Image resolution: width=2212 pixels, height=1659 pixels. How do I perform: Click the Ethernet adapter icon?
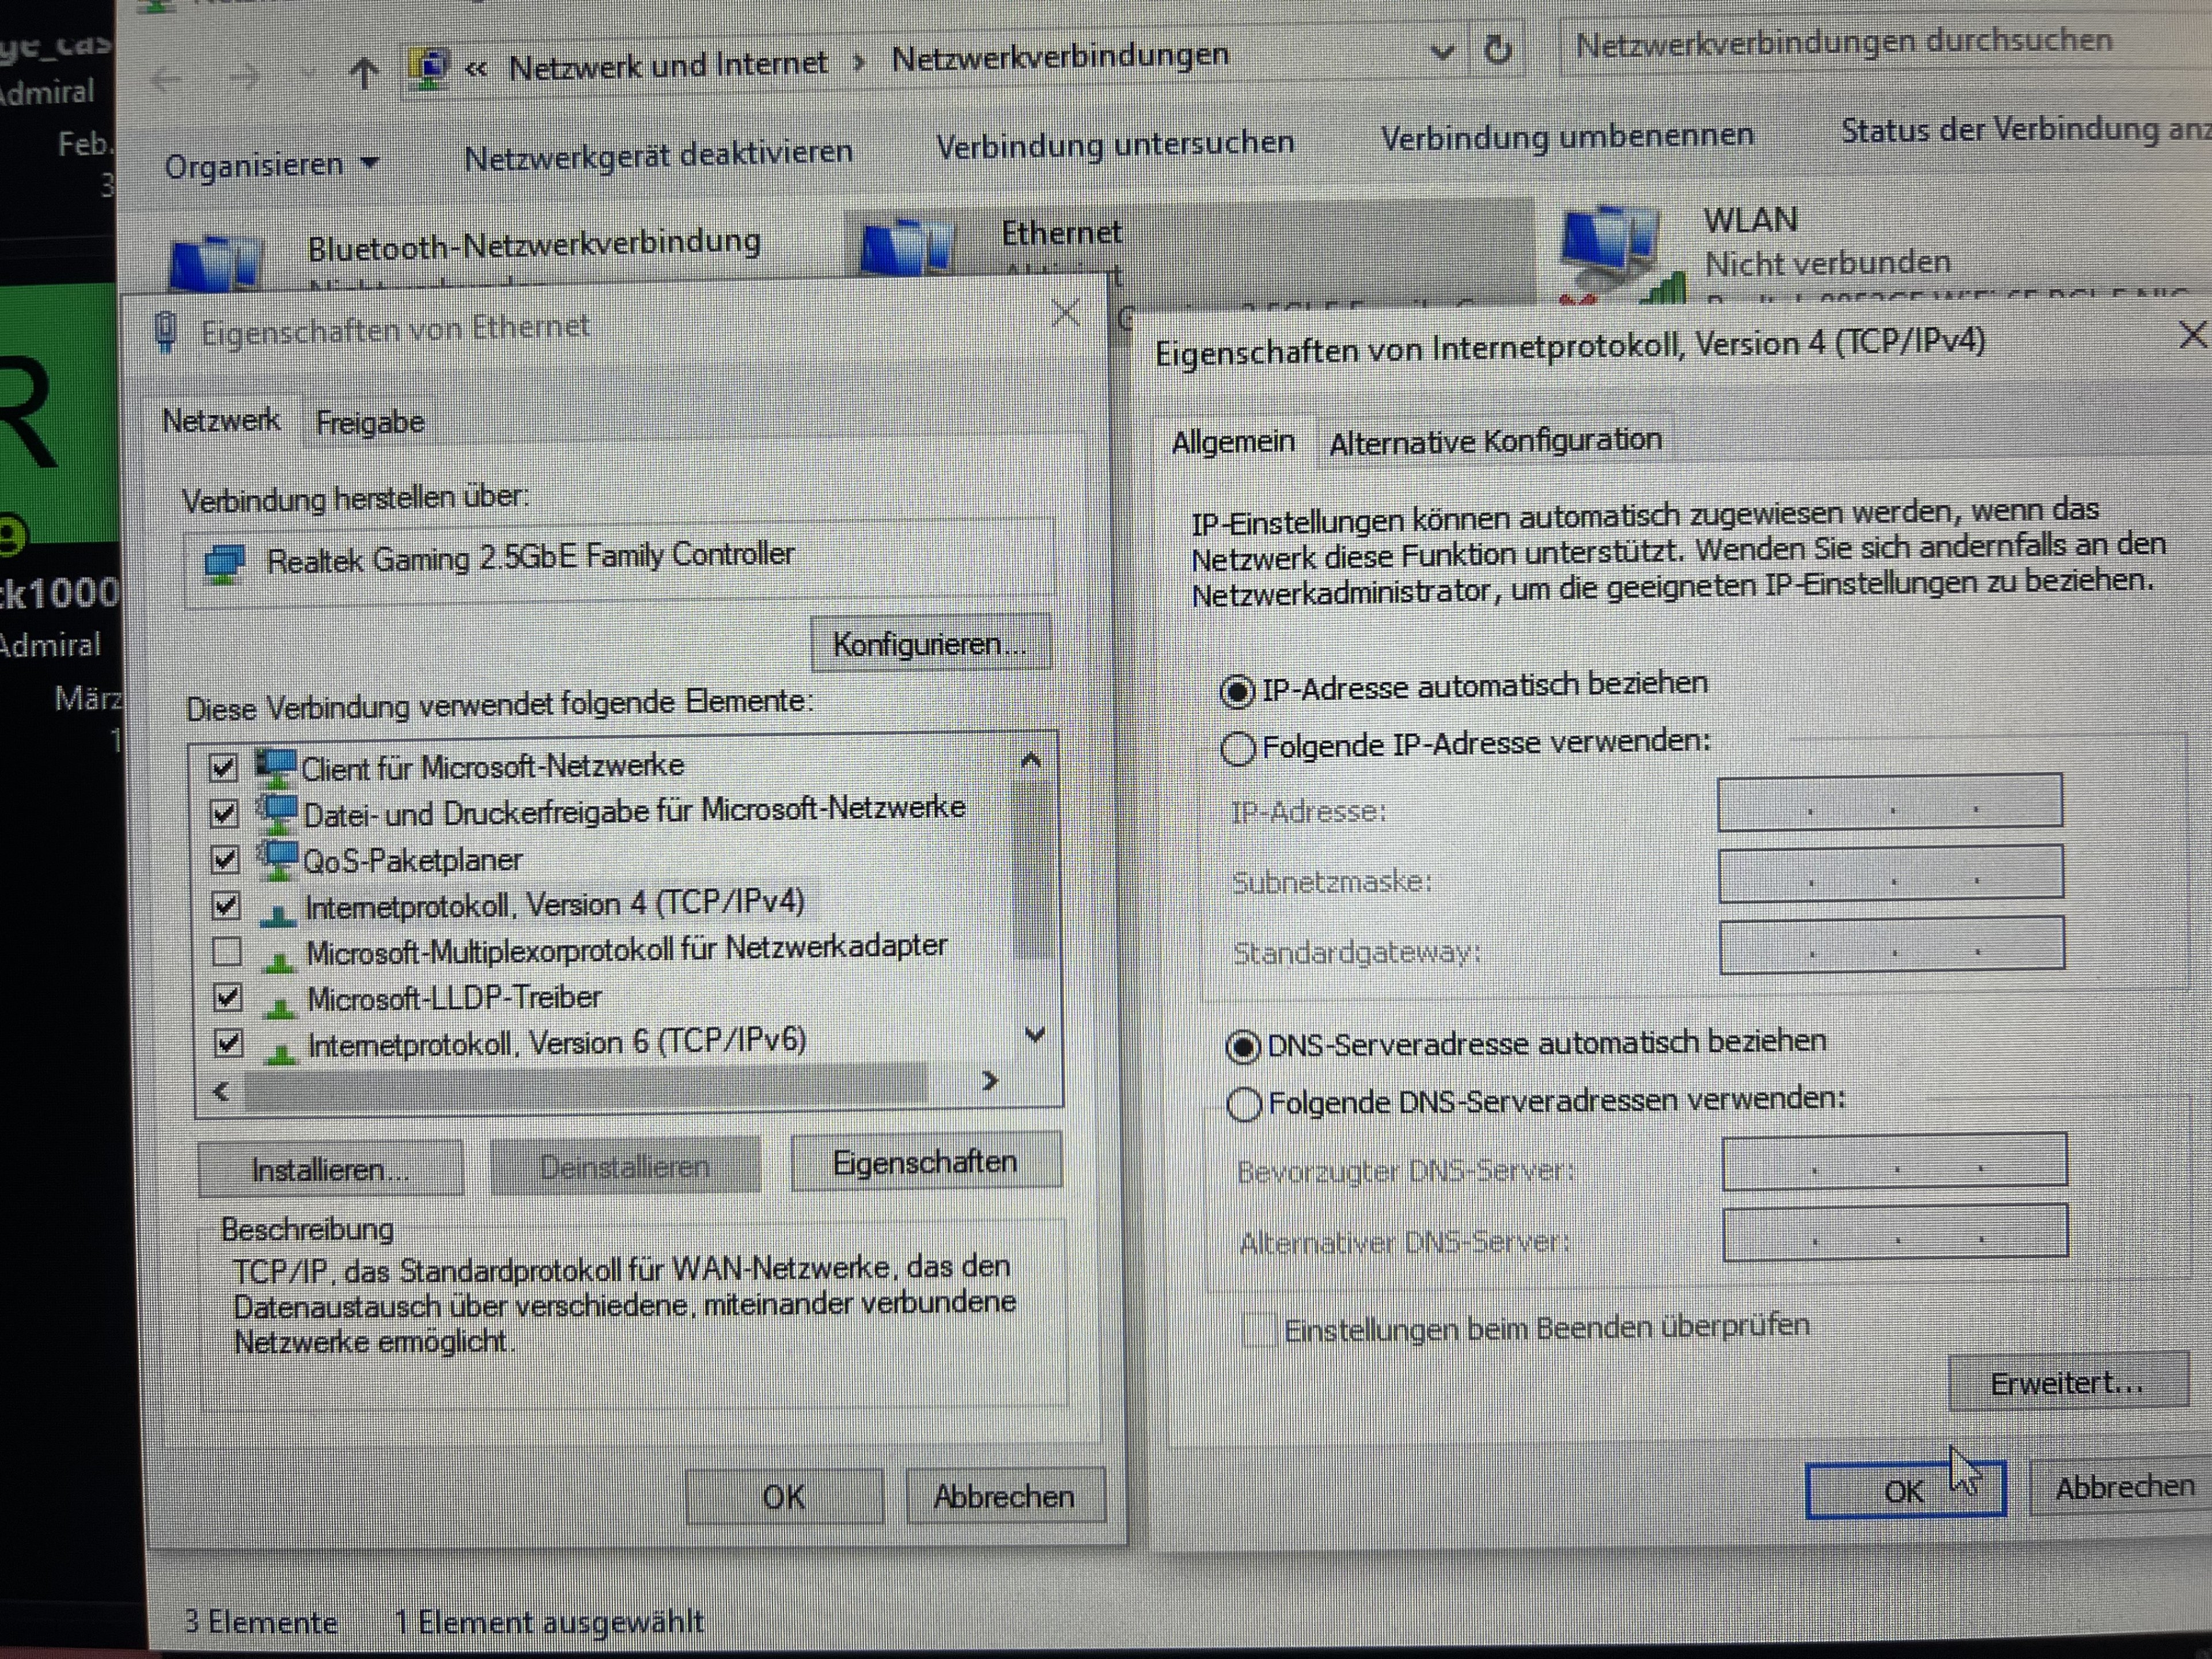(x=906, y=248)
